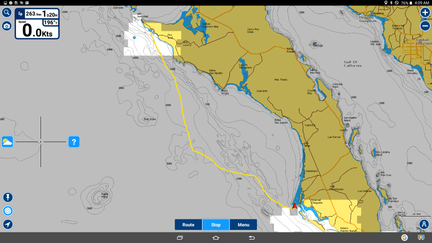Drop a marker with the pushpin icon
The image size is (432, 243).
pos(8,197)
